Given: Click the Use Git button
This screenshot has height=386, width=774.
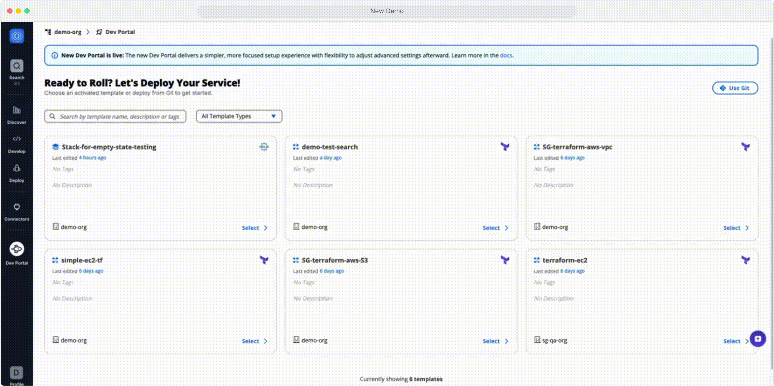Looking at the screenshot, I should 735,88.
